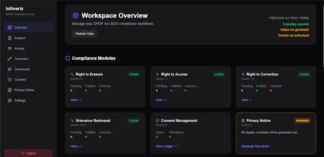Viewport: 324px width, 157px height.
Task: Open the Grievances section
Action: click(28, 69)
